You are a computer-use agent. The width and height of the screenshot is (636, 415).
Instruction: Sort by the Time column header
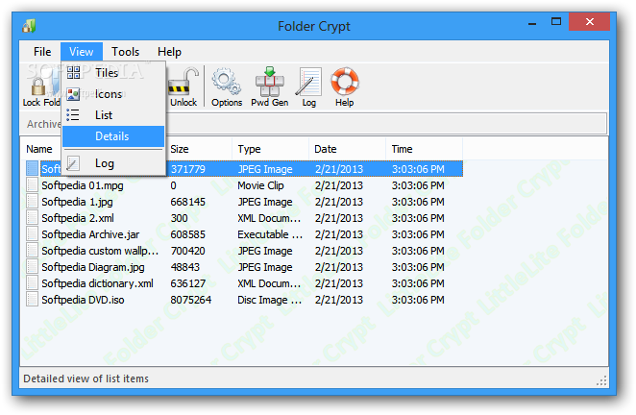pyautogui.click(x=424, y=149)
